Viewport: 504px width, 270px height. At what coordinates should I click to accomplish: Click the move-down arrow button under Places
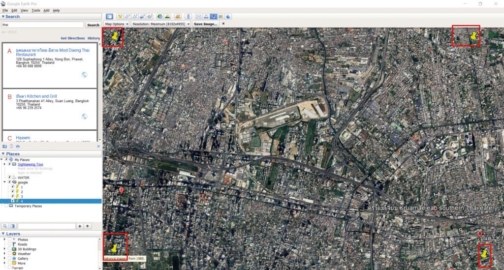point(87,226)
